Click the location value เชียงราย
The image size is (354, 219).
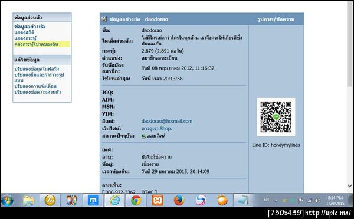click(150, 164)
